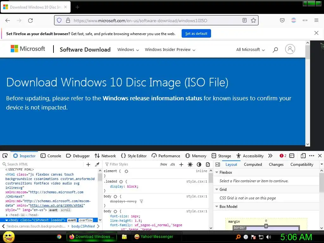
Task: Click the Microsoft site search magnifier icon
Action: tap(275, 50)
